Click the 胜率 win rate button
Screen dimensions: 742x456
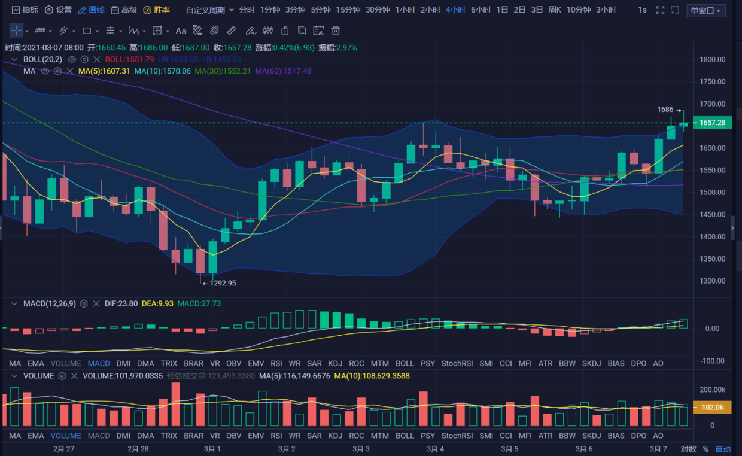pos(157,10)
